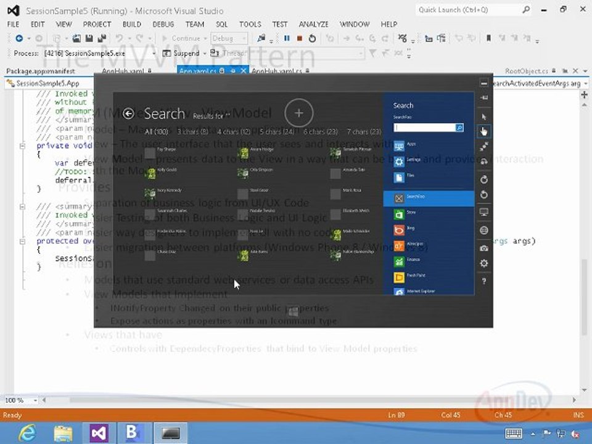Select simulator basic touch mode hand
The height and width of the screenshot is (444, 592).
tap(484, 131)
